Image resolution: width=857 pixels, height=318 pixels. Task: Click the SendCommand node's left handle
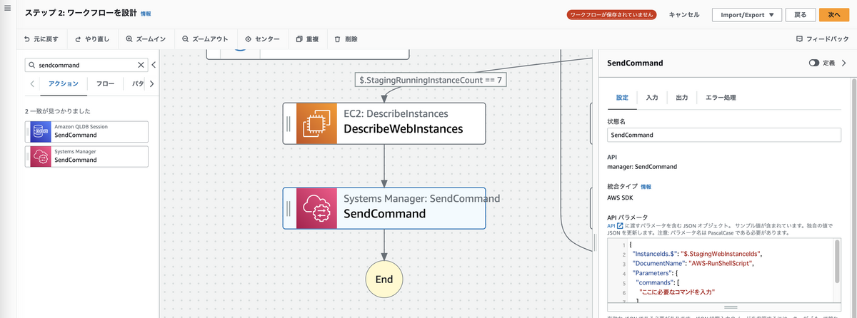[289, 208]
